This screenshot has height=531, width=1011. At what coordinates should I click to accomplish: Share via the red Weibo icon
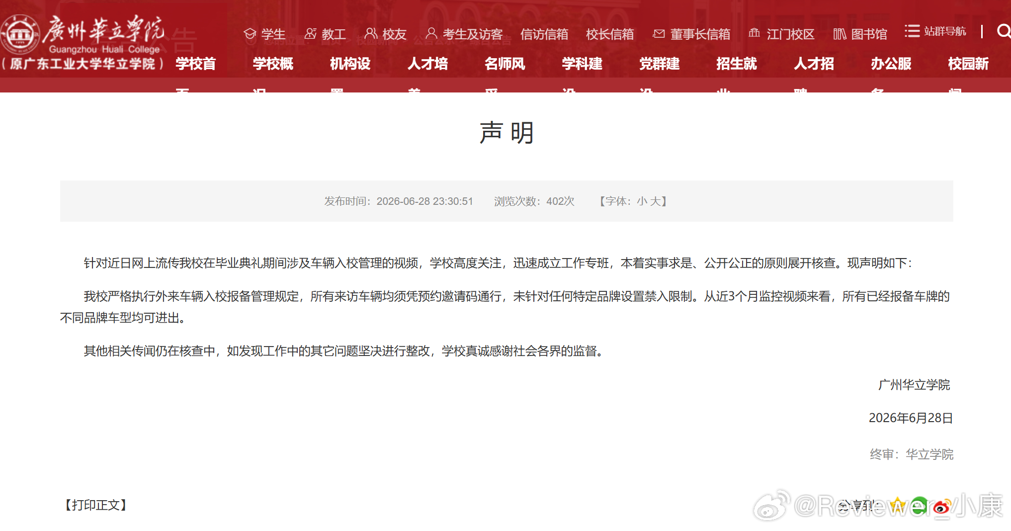941,507
